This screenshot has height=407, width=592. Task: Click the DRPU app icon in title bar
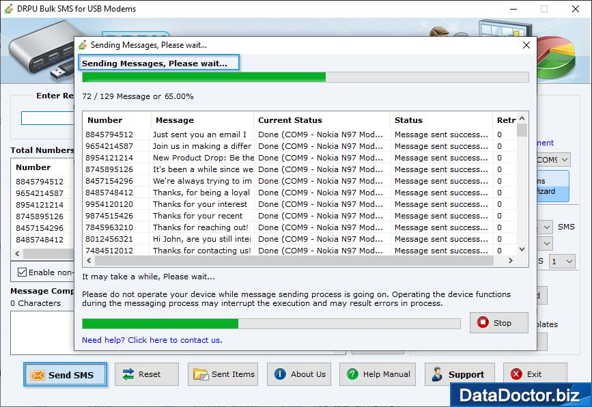coord(8,9)
